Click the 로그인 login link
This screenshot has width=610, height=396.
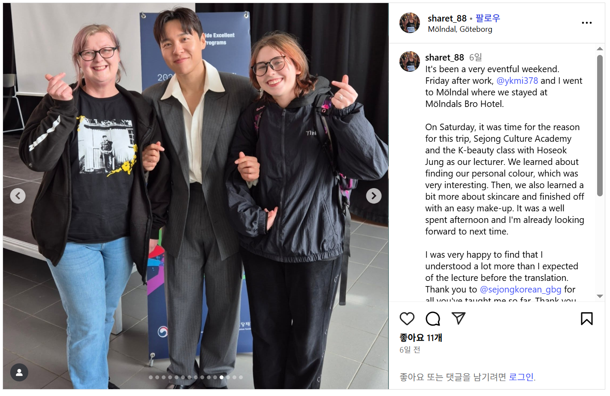(521, 377)
